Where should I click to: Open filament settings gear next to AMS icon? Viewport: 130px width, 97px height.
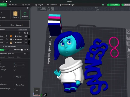(28, 33)
